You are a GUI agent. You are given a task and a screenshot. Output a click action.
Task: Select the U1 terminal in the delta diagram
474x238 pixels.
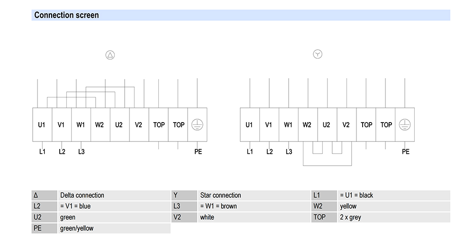(x=42, y=125)
